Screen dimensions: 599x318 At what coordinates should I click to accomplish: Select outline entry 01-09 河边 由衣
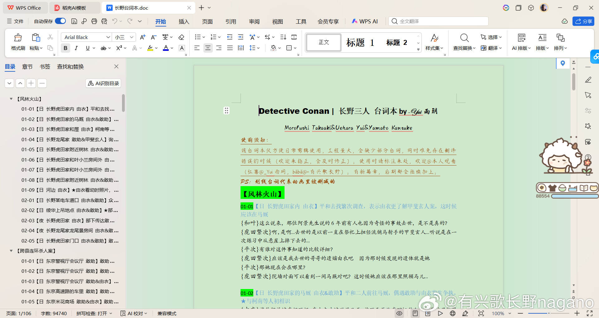(x=70, y=190)
